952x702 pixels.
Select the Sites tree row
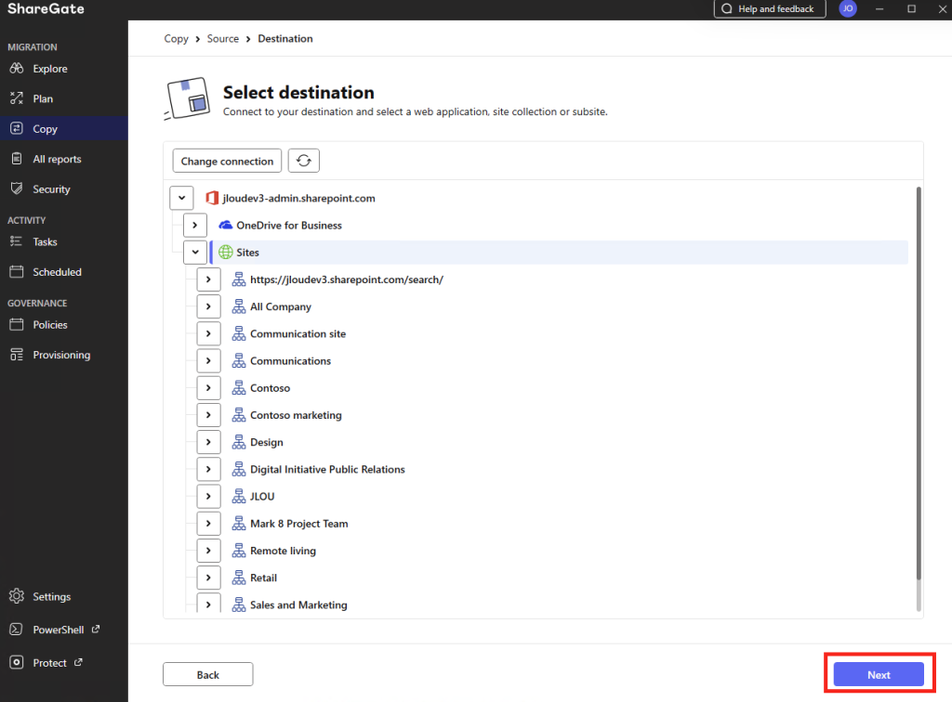click(x=559, y=253)
